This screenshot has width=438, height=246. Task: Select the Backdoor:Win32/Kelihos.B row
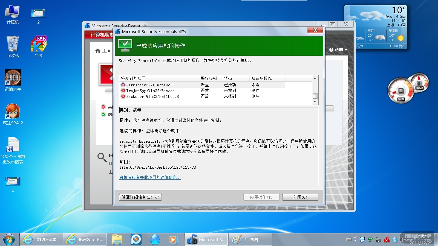pos(202,96)
